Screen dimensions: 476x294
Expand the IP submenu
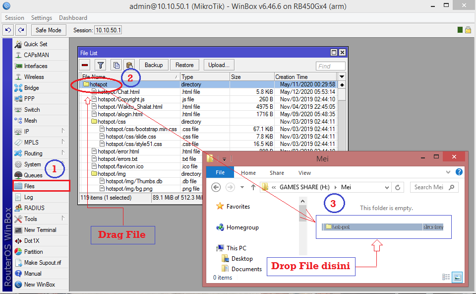click(x=63, y=131)
